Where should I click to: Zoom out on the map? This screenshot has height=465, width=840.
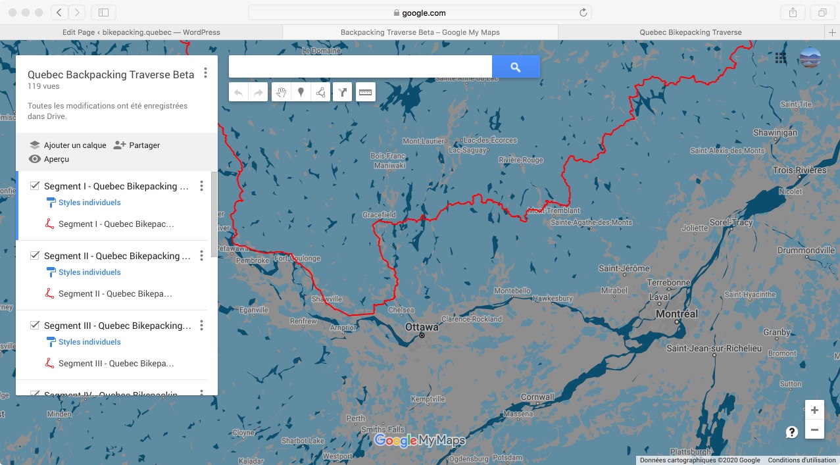click(814, 430)
